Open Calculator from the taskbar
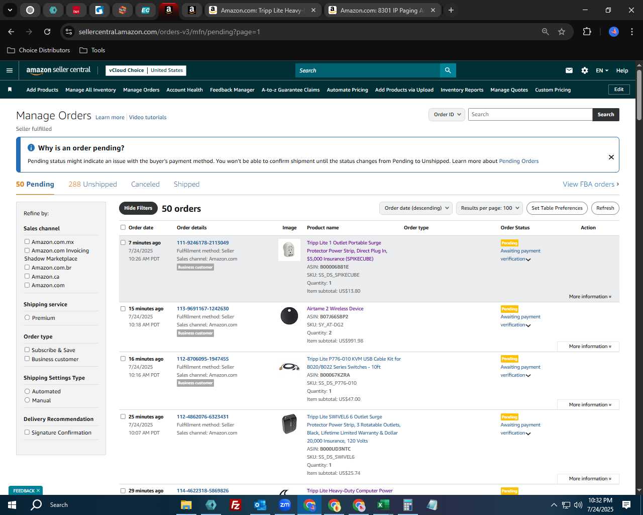 (407, 505)
